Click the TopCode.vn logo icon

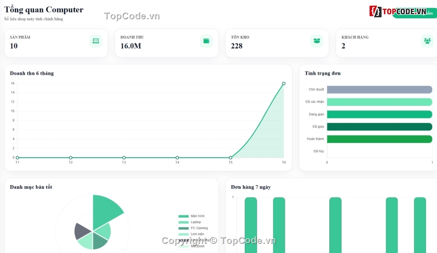click(x=375, y=11)
